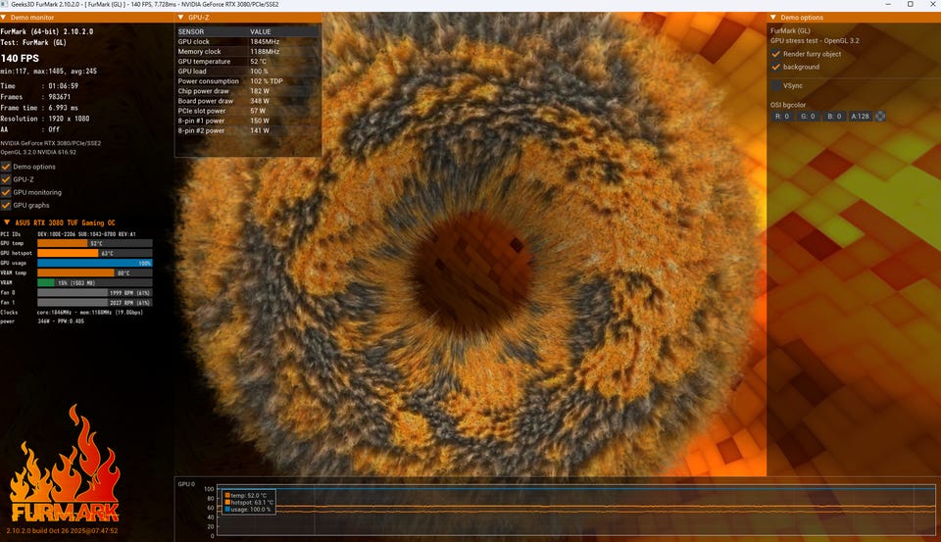941x542 pixels.
Task: Click the G: 0 color field
Action: [808, 117]
